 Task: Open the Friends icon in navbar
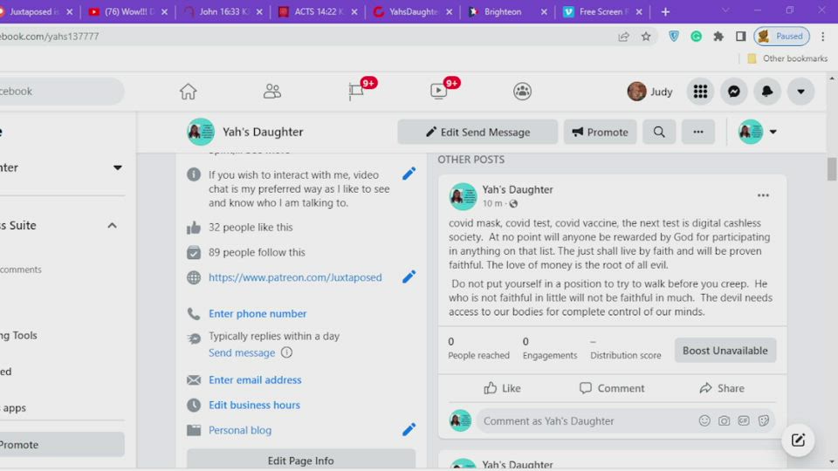coord(272,92)
